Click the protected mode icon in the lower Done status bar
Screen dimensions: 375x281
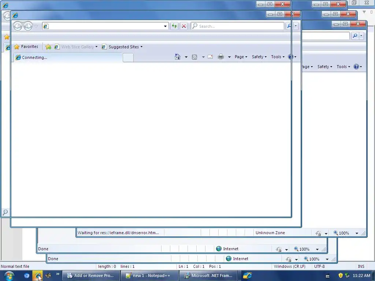point(289,259)
